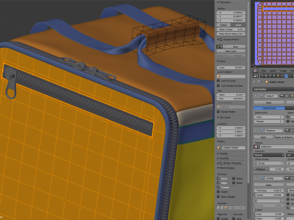
Task: Click the Subsurf modifier name field
Action: 271,96
